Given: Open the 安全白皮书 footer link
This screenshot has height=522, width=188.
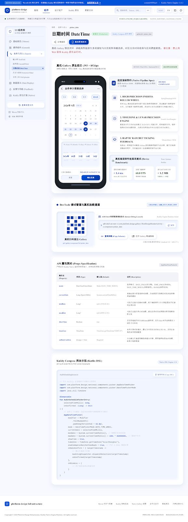Looking at the screenshot, I should pyautogui.click(x=154, y=504).
